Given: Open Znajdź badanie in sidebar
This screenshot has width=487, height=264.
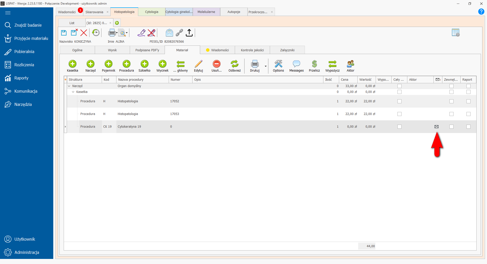Looking at the screenshot, I should click(28, 25).
